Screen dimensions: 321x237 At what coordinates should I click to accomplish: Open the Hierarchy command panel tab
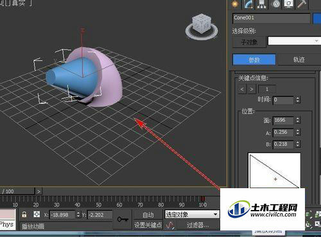(261, 4)
